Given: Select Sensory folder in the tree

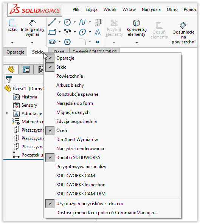Looking at the screenshot, I should click(25, 105).
